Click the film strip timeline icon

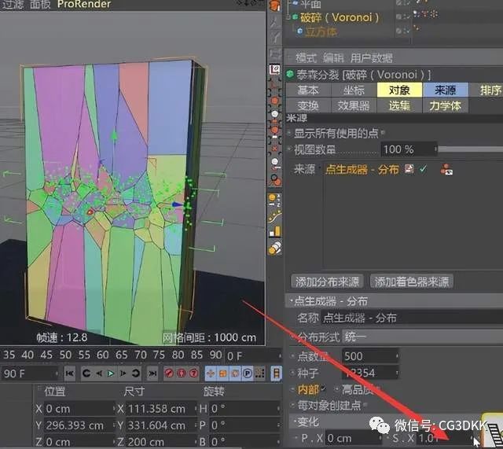click(x=277, y=374)
